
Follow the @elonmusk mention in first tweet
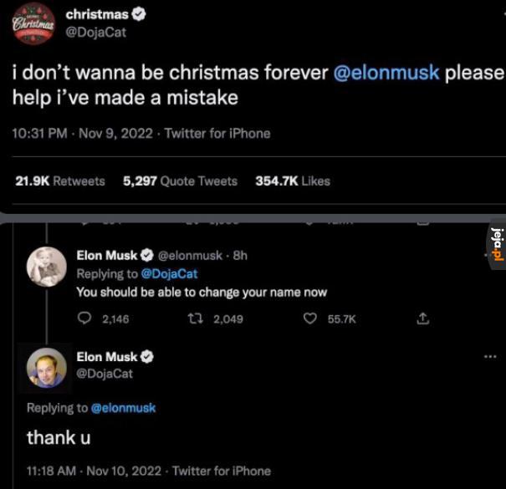click(386, 72)
